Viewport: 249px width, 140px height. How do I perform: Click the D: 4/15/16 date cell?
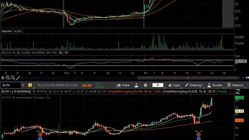tap(40, 91)
